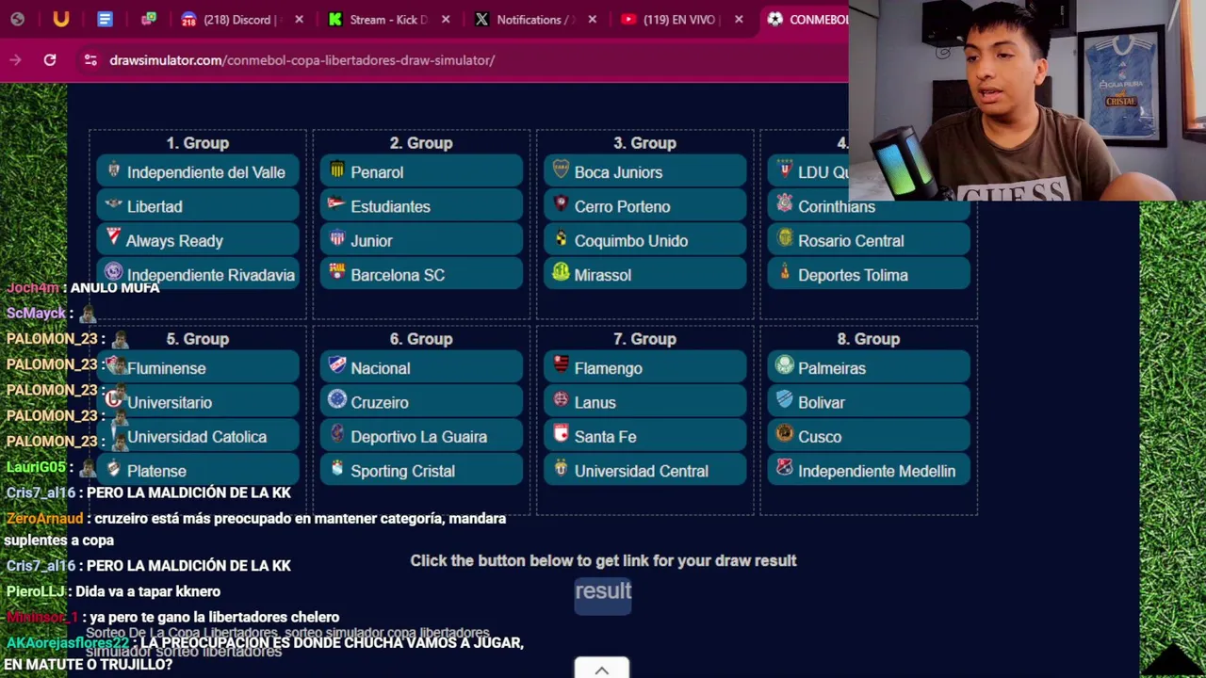Open the pinned orange U tab
1206x678 pixels.
click(x=61, y=20)
